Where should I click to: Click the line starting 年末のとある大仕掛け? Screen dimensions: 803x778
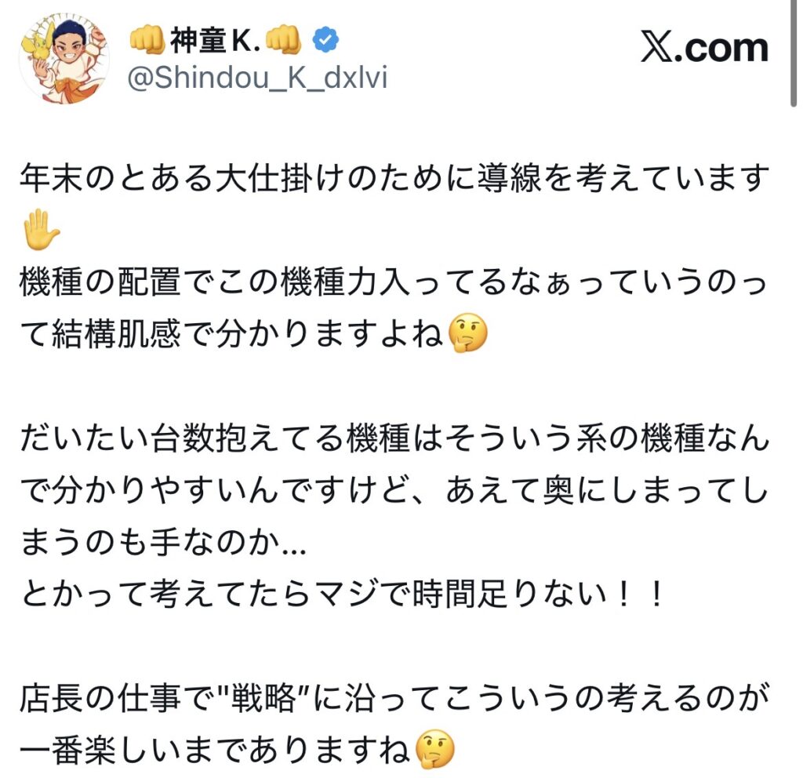coord(395,178)
